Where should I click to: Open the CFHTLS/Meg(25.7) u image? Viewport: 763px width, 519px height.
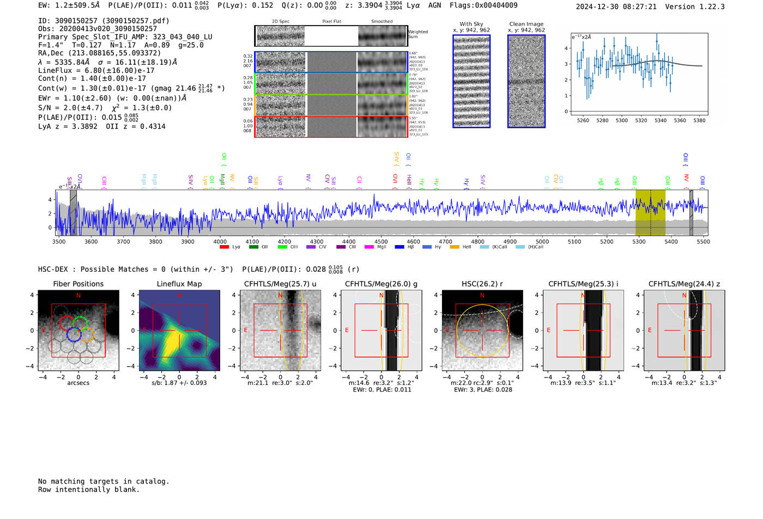[x=280, y=330]
